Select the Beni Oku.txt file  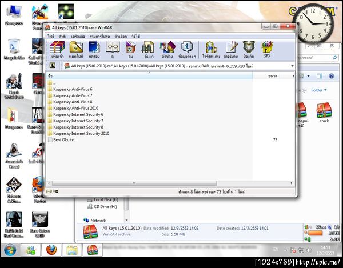[62, 139]
